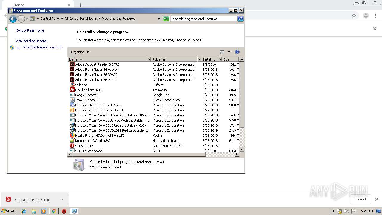Open Control Panel Home link
Viewport: 382px width, 215px height.
[x=30, y=30]
